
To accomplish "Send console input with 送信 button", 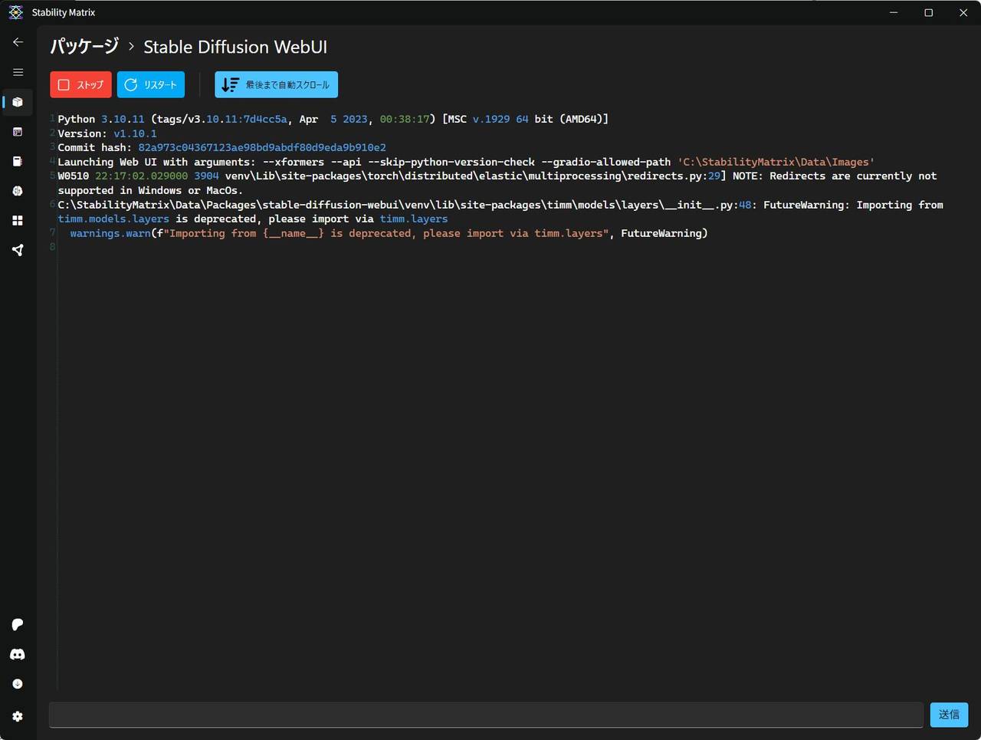I will click(949, 715).
